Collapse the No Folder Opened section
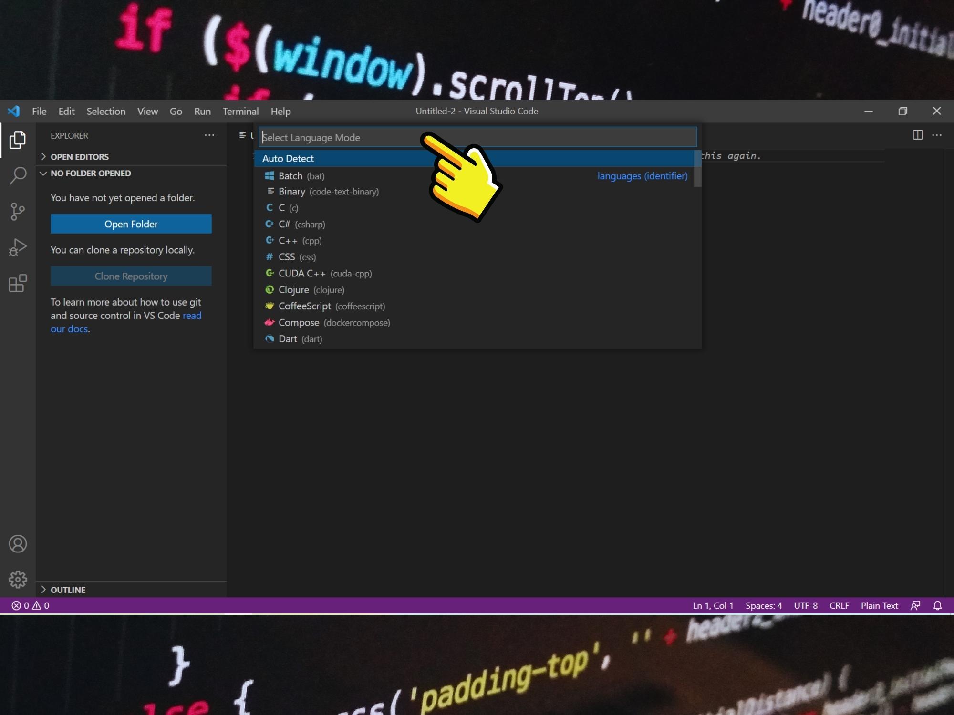Image resolution: width=954 pixels, height=715 pixels. tap(131, 174)
